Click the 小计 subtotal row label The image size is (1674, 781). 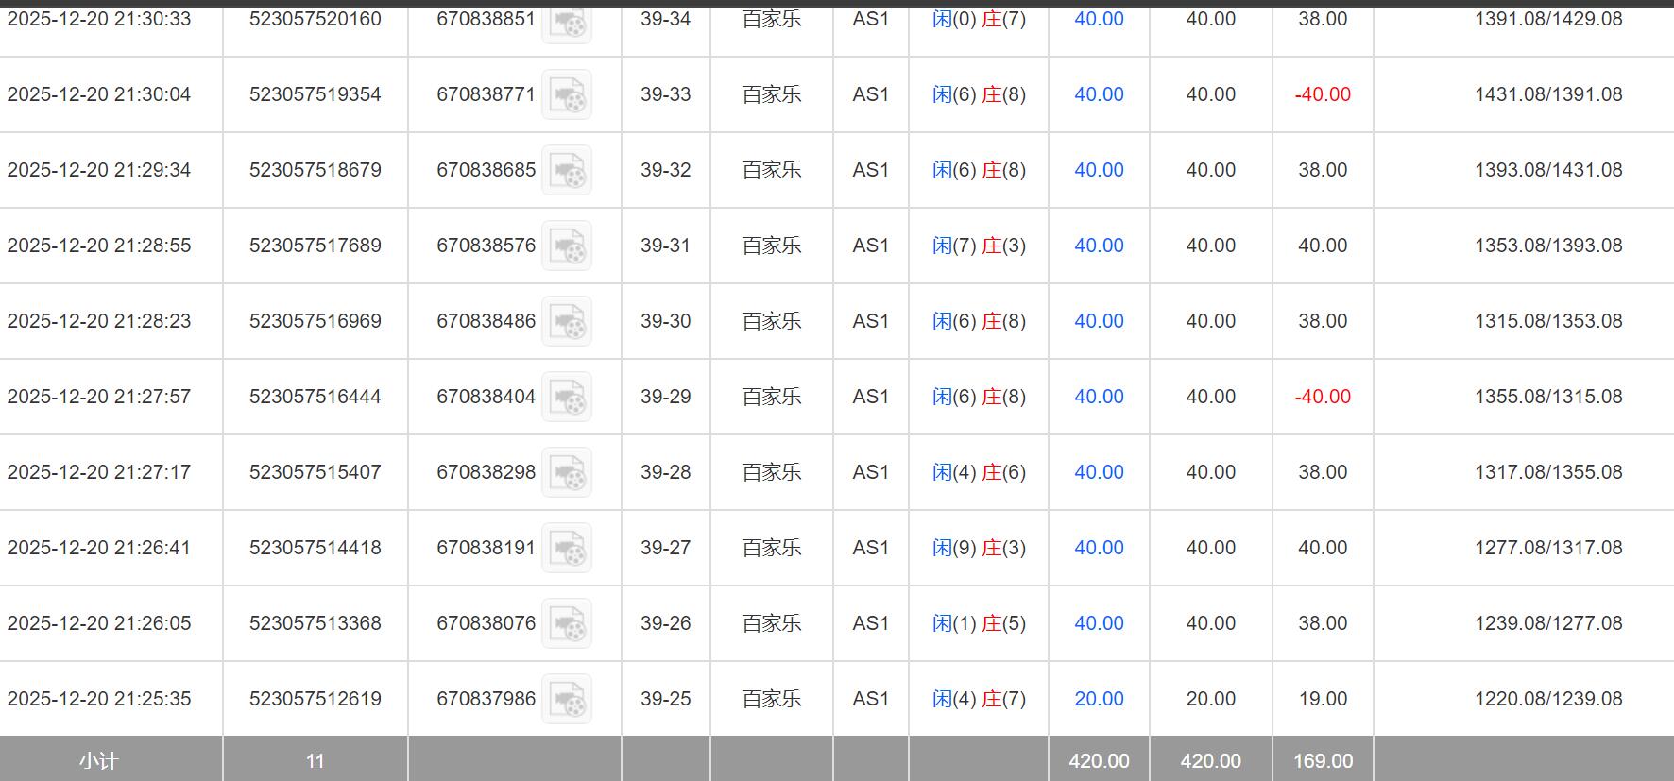98,761
